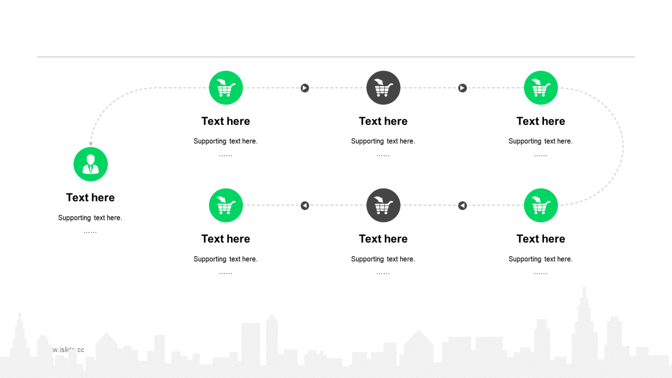Viewport: 672px width, 378px height.
Task: Select 'Supporting text here.' under bottom-left cart
Action: (x=226, y=259)
